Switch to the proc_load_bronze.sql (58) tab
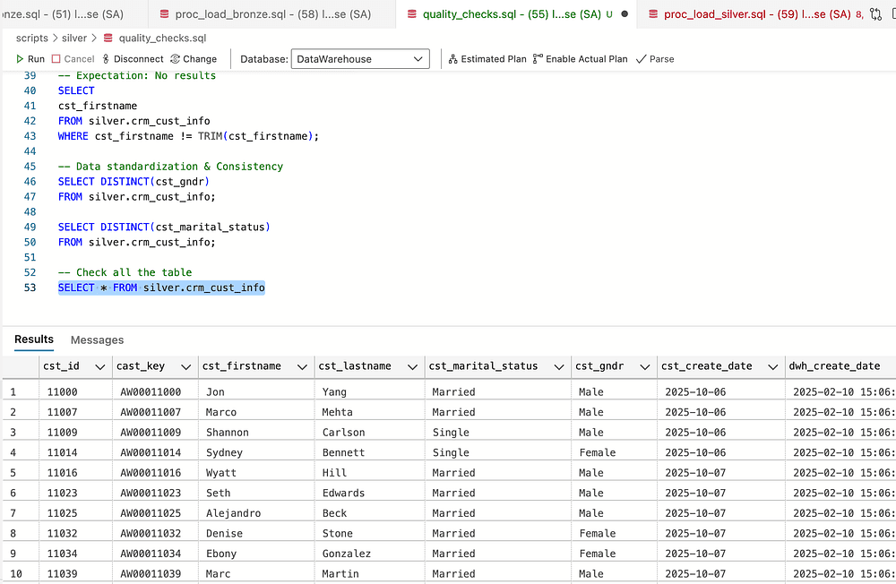This screenshot has height=584, width=896. tap(271, 14)
